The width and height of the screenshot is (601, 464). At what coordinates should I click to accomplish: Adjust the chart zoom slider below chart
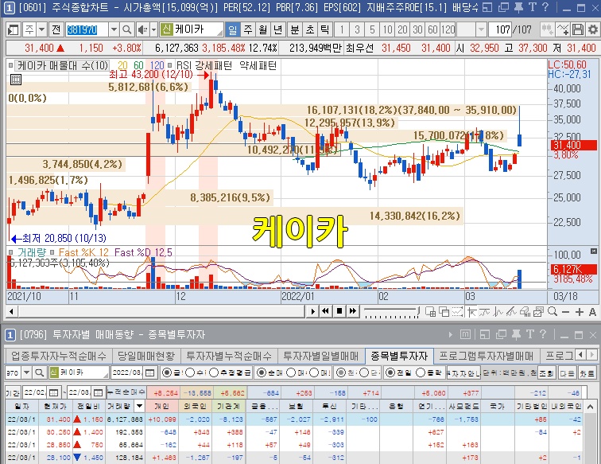tap(391, 311)
